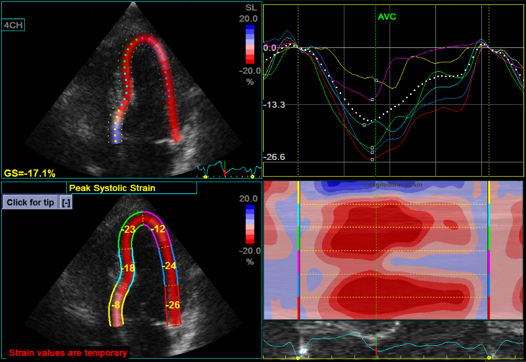The height and width of the screenshot is (362, 526).
Task: Click the -24 mid lateral segment value
Action: (x=169, y=266)
